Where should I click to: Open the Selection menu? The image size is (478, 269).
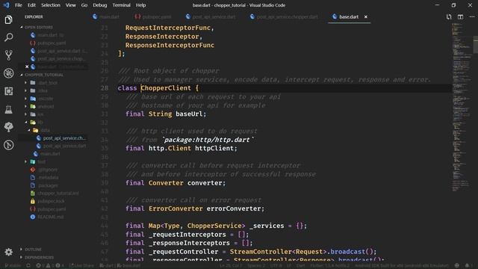[x=51, y=5]
